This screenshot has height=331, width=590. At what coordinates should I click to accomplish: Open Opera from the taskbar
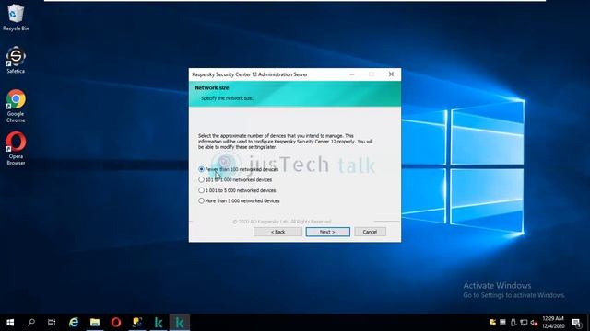click(x=116, y=323)
